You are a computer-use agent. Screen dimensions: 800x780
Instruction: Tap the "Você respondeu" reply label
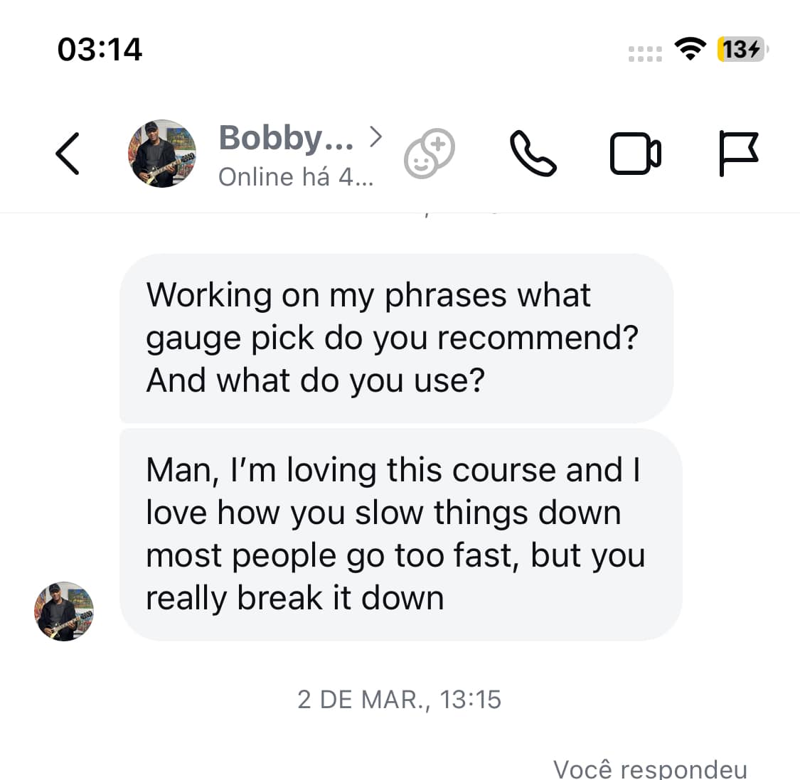point(650,769)
